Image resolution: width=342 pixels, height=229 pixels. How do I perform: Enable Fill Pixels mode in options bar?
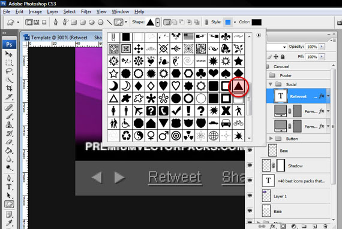coord(44,22)
